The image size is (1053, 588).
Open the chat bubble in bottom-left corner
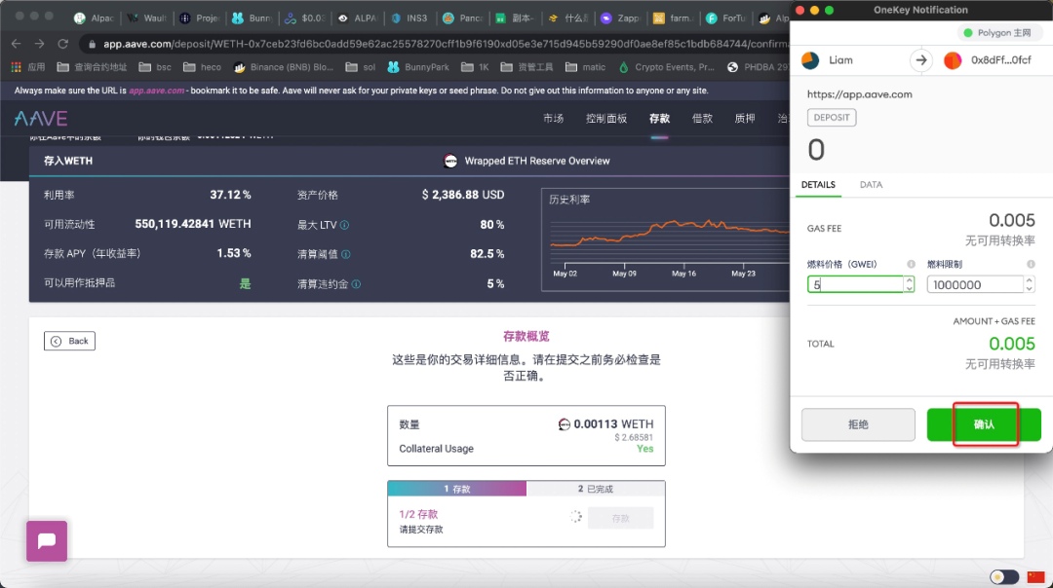[x=46, y=541]
